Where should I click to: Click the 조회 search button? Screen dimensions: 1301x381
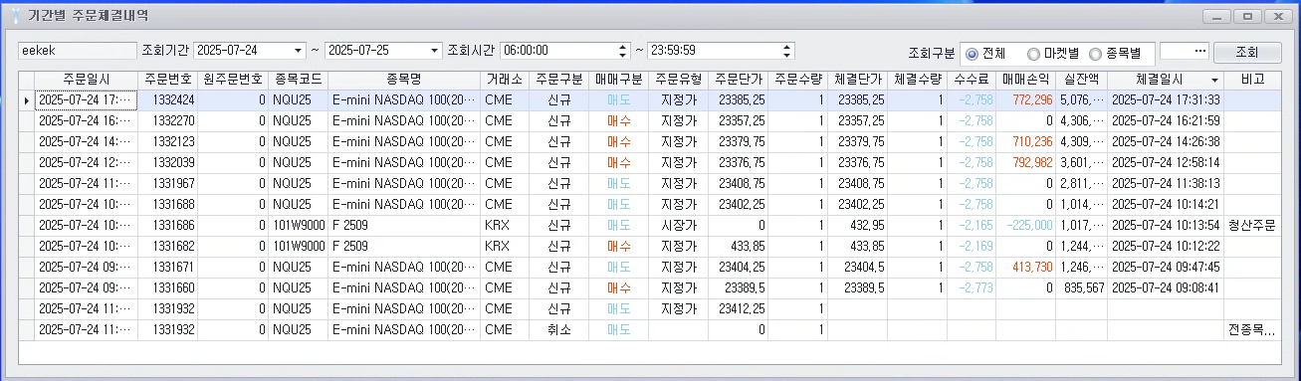(1248, 52)
